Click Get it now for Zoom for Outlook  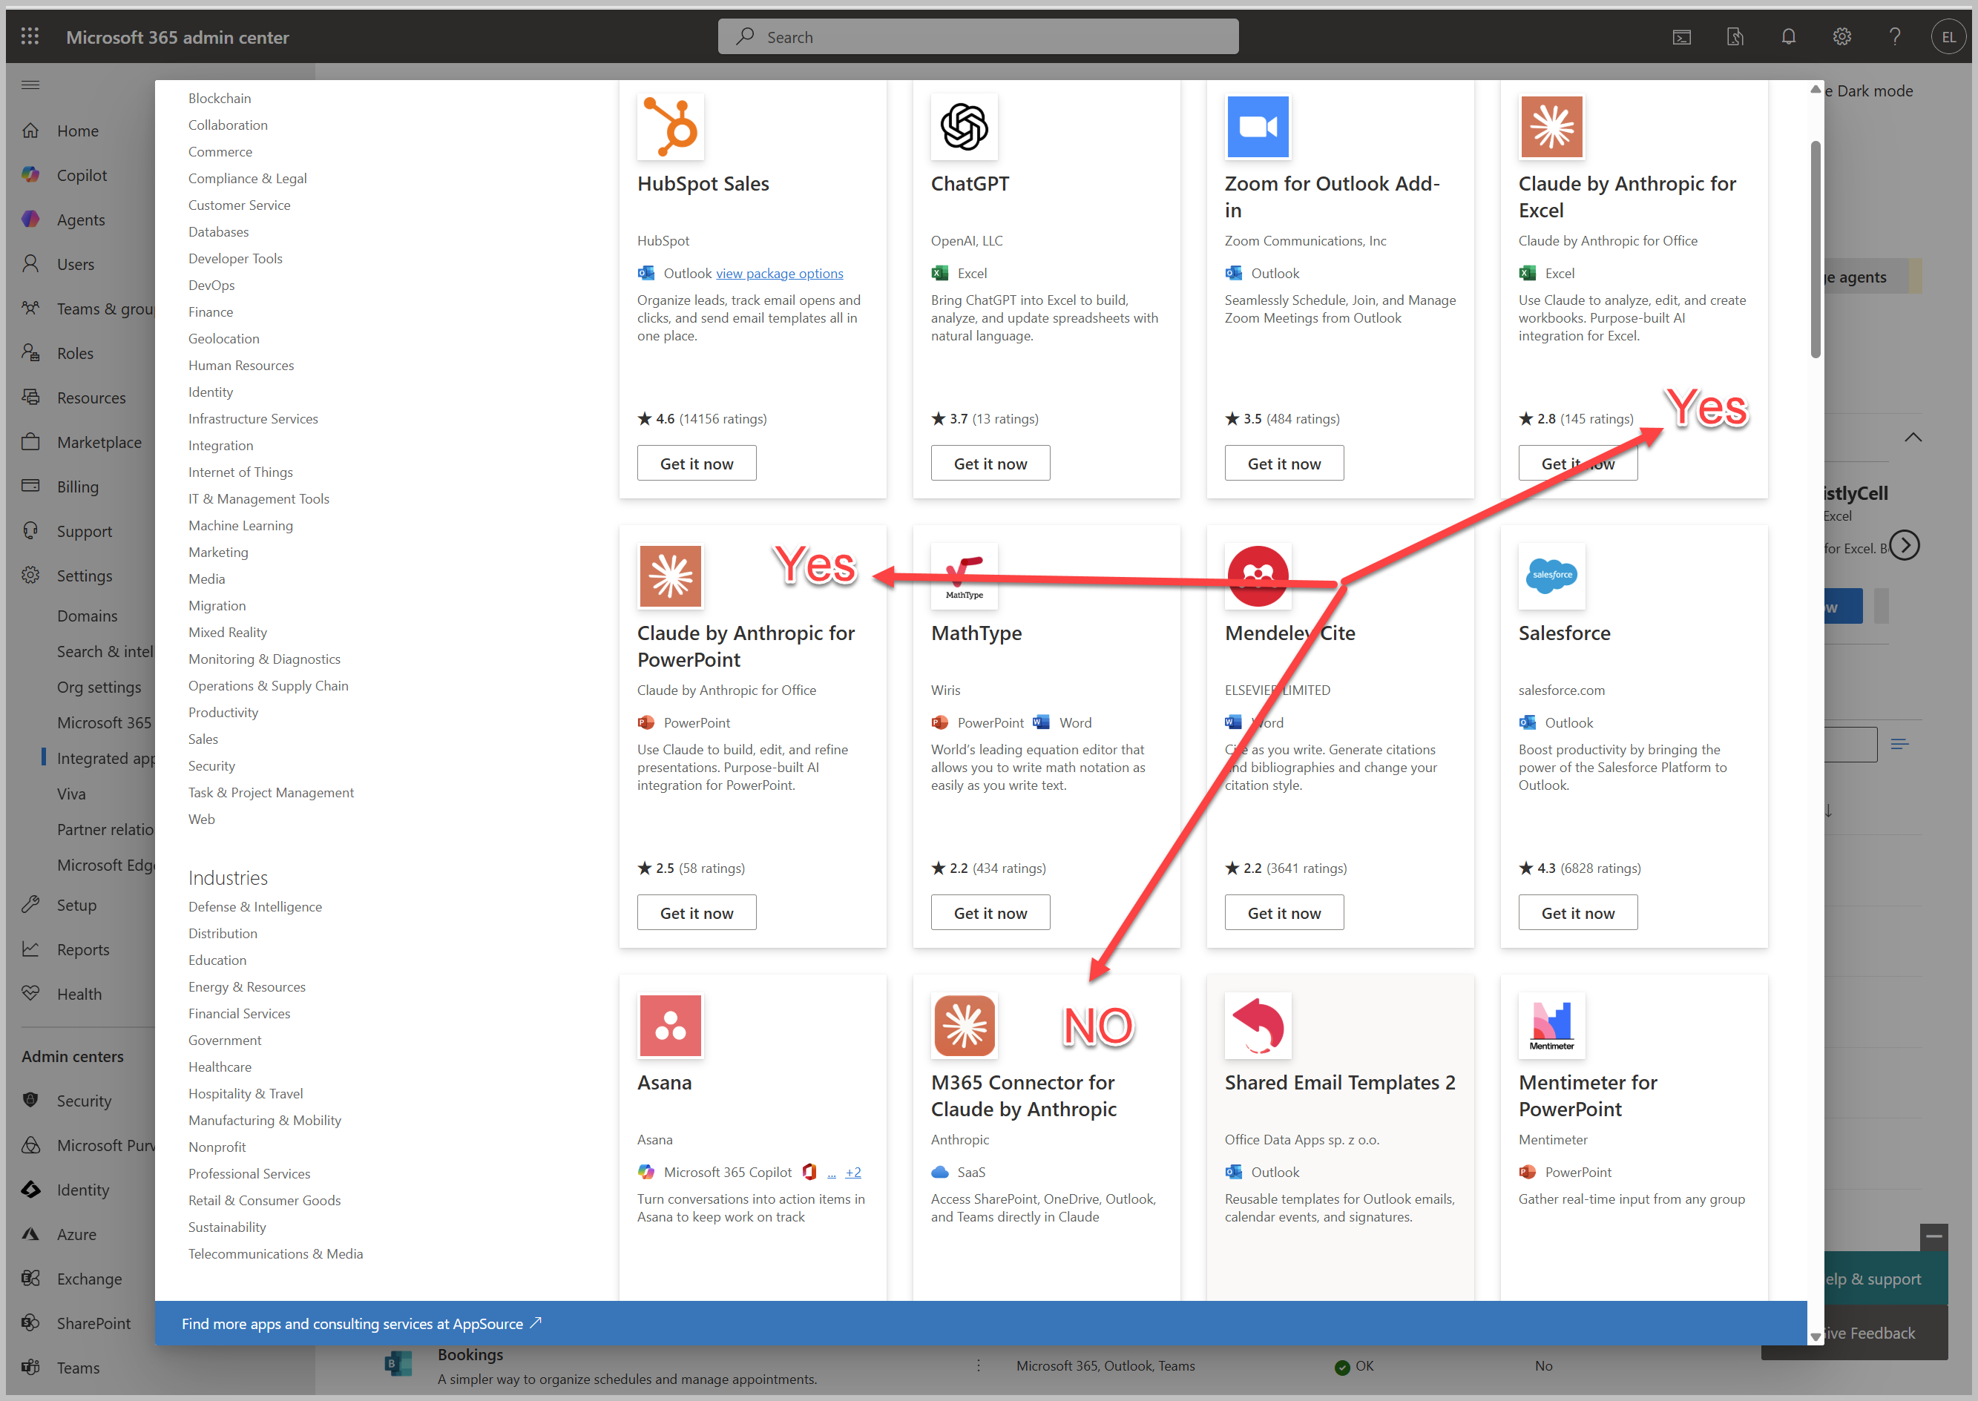coord(1284,464)
